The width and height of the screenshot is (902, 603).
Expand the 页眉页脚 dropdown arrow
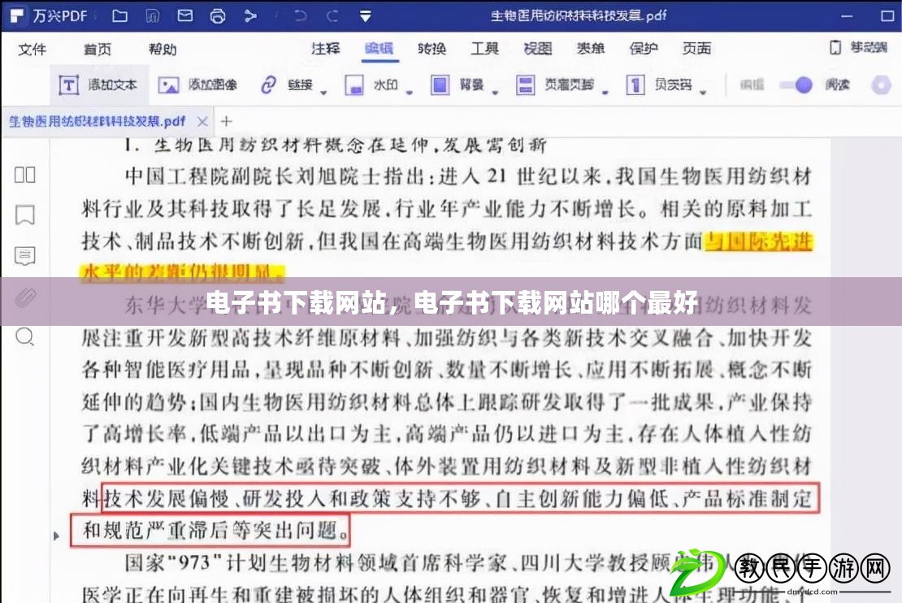point(605,92)
